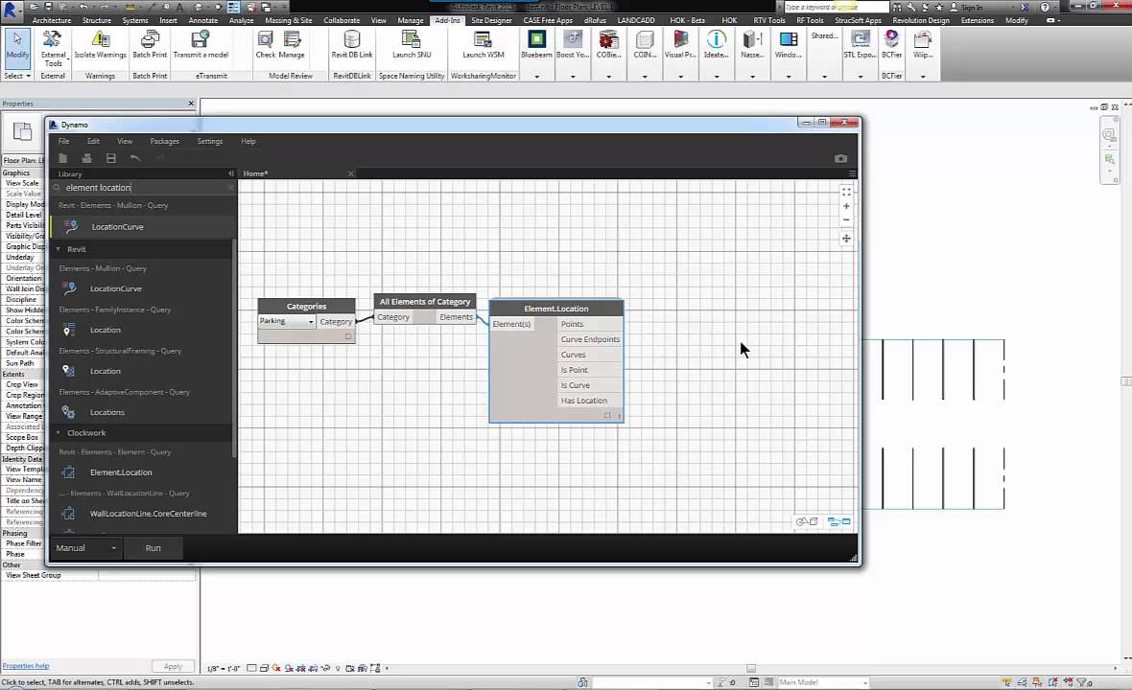
Task: Expand the Select dropdown under Modify
Action: [x=17, y=76]
